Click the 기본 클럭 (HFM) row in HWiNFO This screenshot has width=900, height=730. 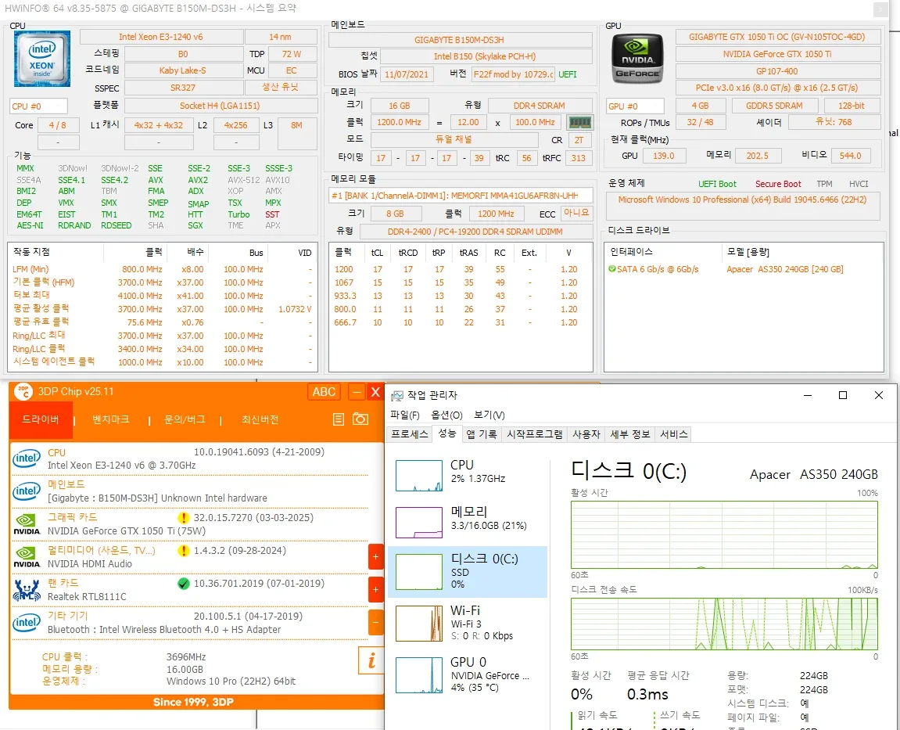tap(163, 282)
